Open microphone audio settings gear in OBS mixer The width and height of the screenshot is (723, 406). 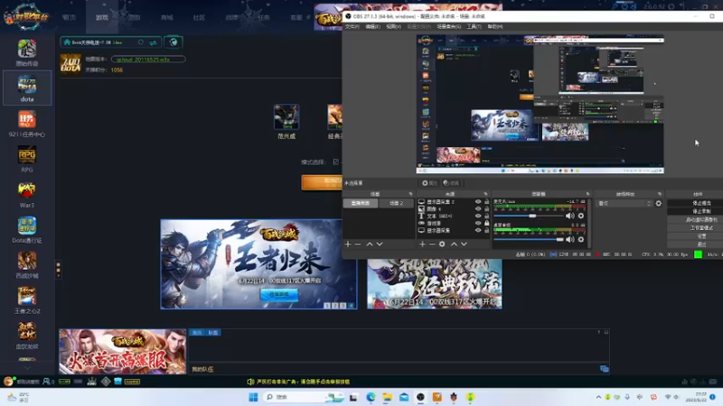pyautogui.click(x=581, y=216)
